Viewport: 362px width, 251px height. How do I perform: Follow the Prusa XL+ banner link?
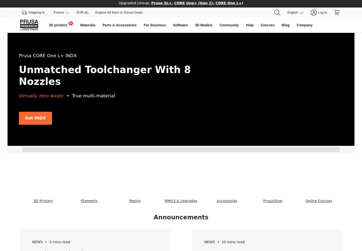pos(161,3)
